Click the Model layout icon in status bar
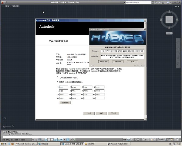Screen dimensions: 182x146 coord(129,140)
